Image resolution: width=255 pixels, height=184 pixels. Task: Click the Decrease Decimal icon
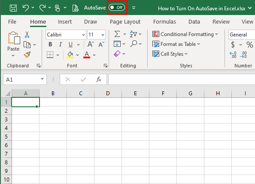point(243,55)
